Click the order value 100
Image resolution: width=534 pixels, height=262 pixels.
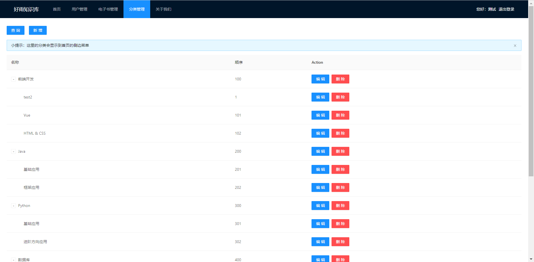(x=238, y=79)
